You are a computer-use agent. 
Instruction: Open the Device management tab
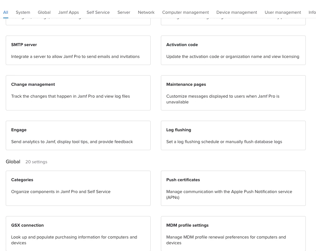tap(237, 12)
